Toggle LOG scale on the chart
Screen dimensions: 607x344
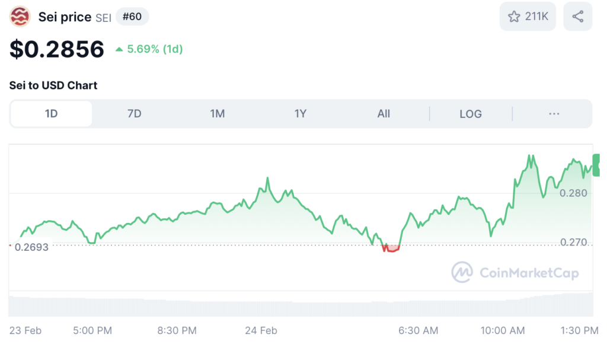[471, 114]
